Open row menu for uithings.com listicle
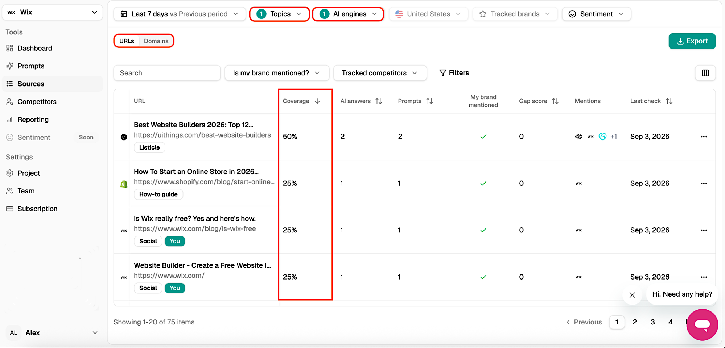This screenshot has height=348, width=725. click(x=704, y=137)
